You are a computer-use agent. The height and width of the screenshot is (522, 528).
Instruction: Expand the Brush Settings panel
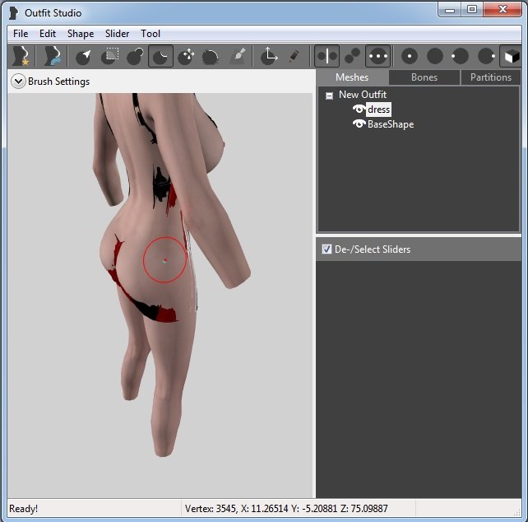point(18,82)
